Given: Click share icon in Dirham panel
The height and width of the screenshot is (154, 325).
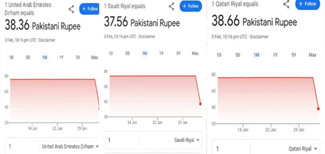Looking at the screenshot, I should (x=71, y=9).
